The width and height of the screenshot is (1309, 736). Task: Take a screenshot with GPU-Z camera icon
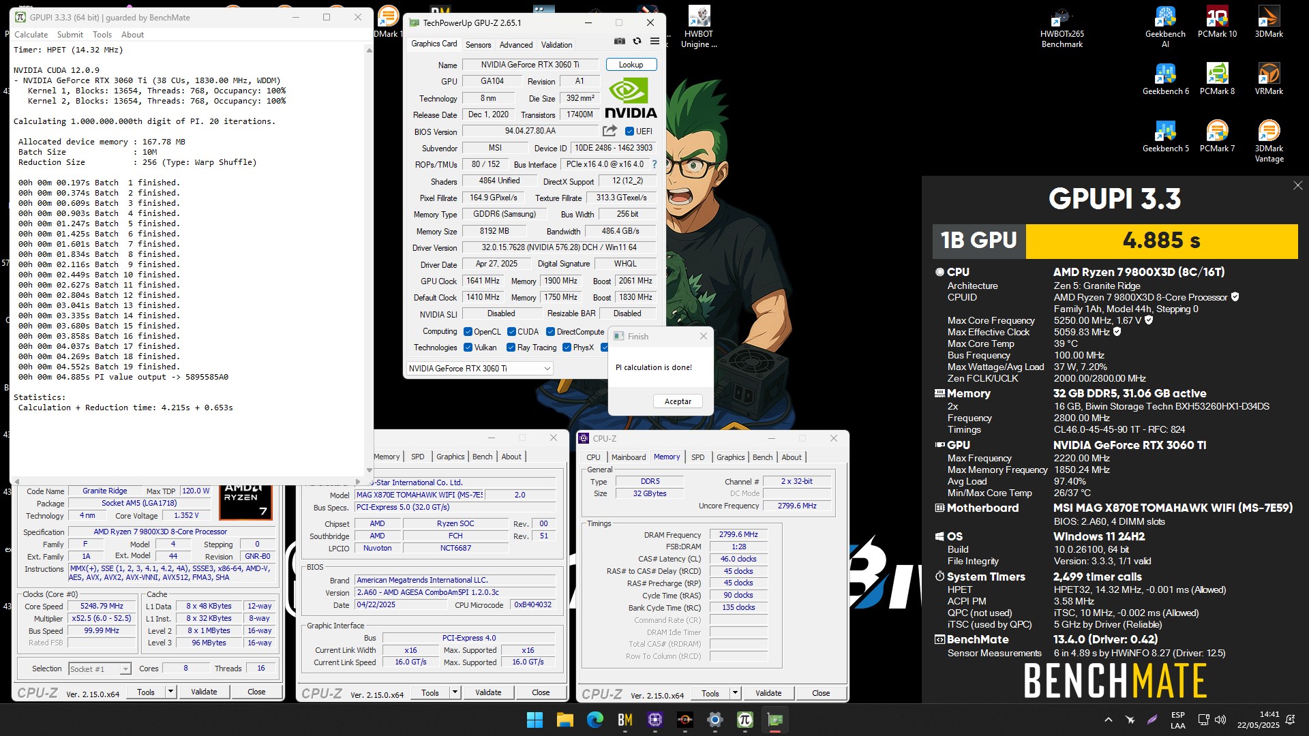[619, 42]
